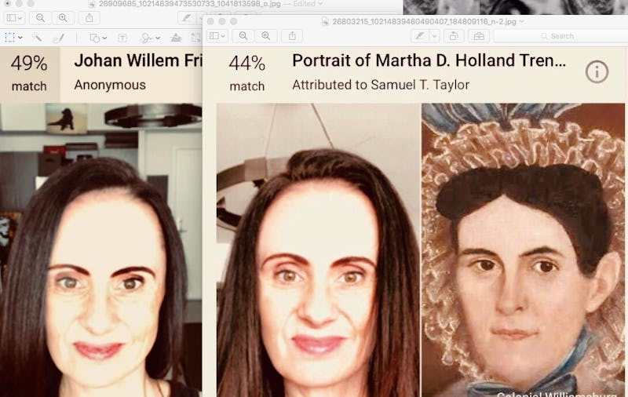Image resolution: width=628 pixels, height=397 pixels.
Task: Select the Instant Alpha magic wand tool
Action: pos(37,38)
